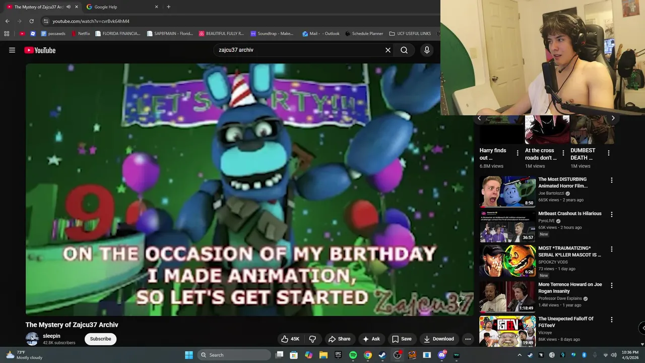Open more video actions ellipsis menu
Viewport: 645px width, 363px height.
pyautogui.click(x=468, y=339)
